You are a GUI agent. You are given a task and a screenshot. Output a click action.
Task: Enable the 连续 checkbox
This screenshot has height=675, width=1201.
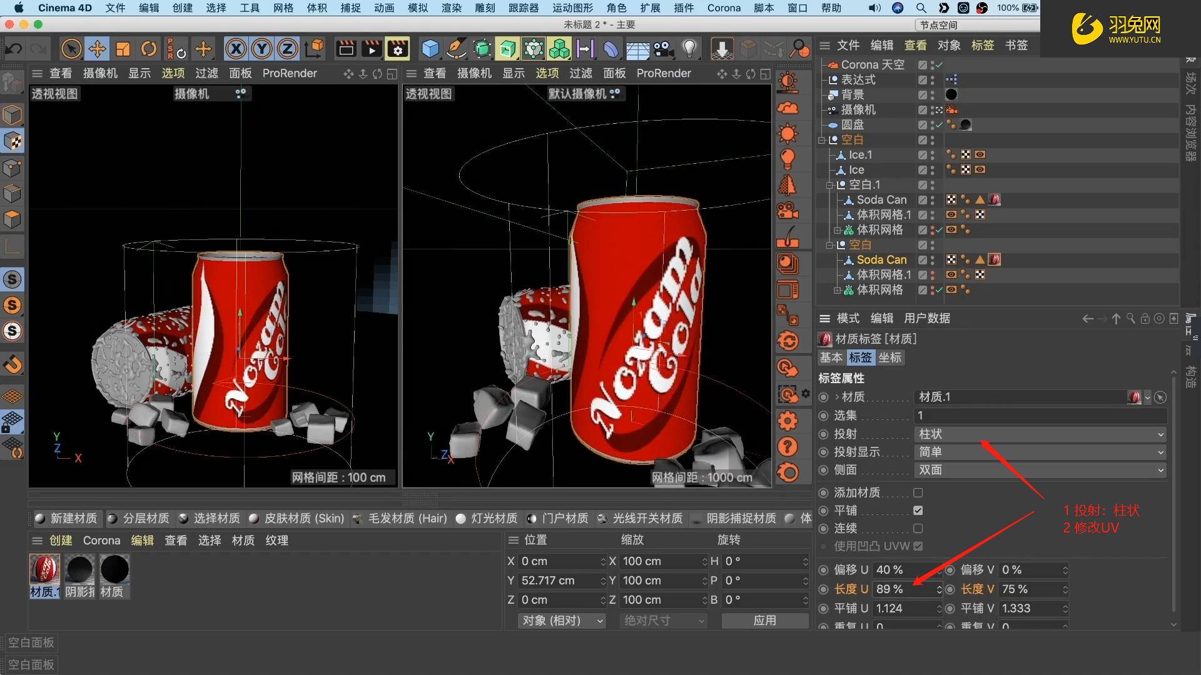pos(918,528)
